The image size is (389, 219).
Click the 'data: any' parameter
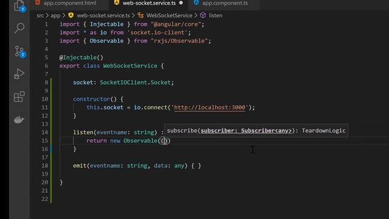pos(169,165)
